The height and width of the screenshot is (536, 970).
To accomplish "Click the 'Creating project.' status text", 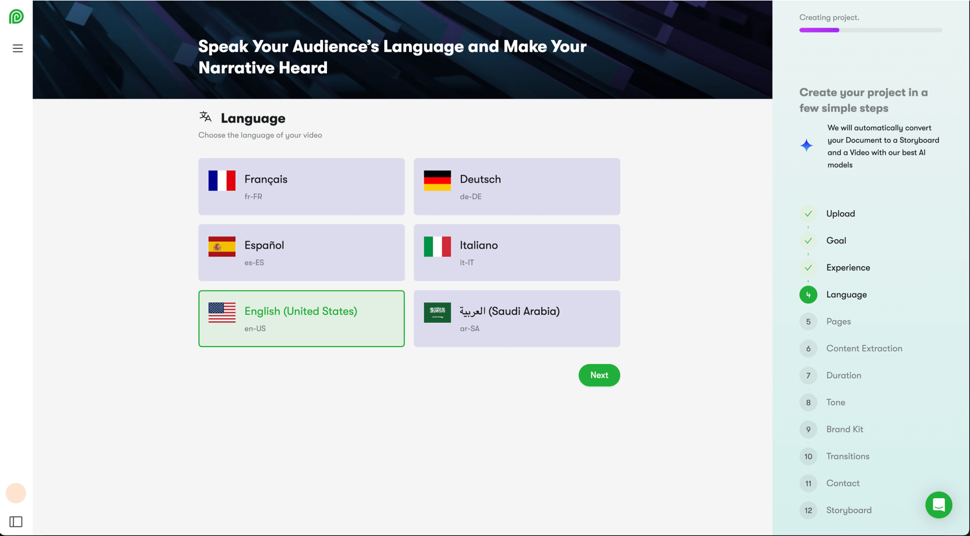I will tap(829, 17).
